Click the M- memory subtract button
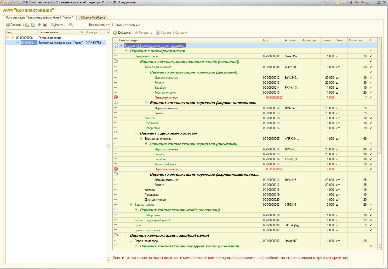This screenshot has height=269, width=388. pyautogui.click(x=363, y=2)
